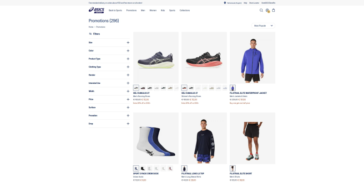Click 'Women's Running Shoes' subtitle

(191, 96)
